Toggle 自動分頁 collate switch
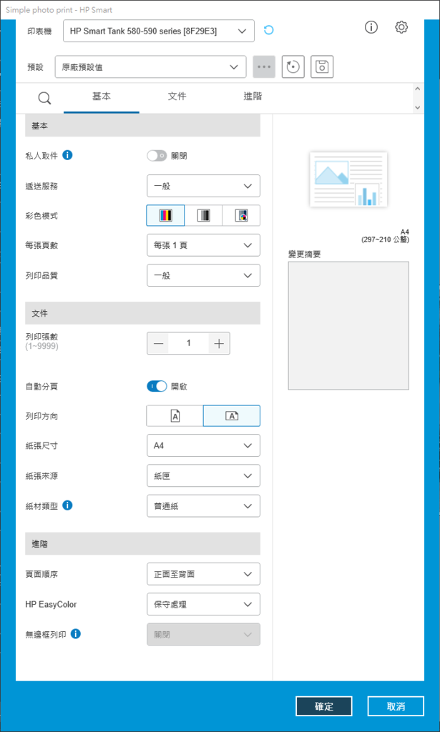440x732 pixels. pyautogui.click(x=157, y=387)
